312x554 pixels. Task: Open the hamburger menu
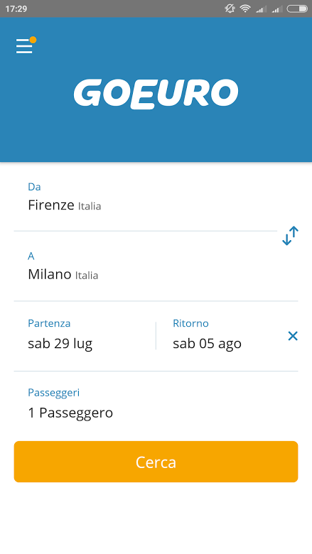tap(24, 46)
